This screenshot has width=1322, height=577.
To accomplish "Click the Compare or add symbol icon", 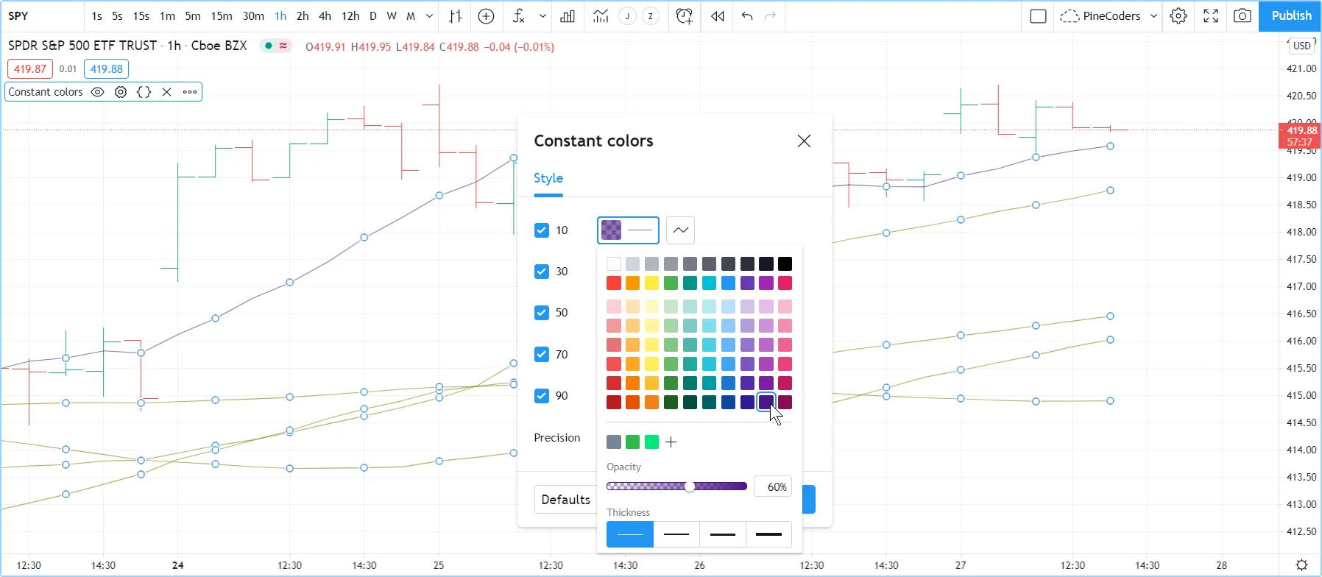I will coord(486,16).
